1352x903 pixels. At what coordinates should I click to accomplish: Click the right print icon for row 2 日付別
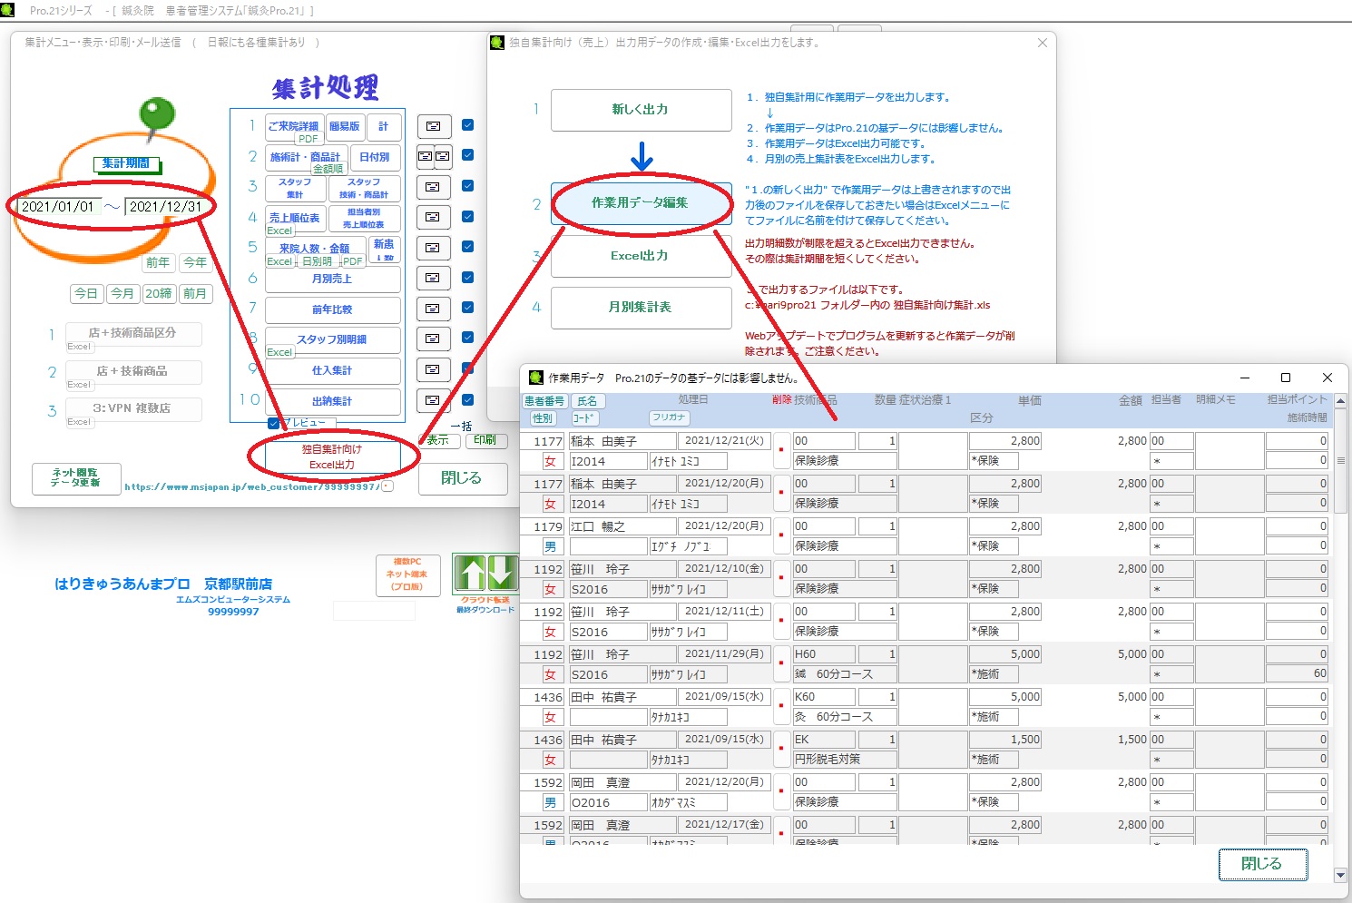(443, 156)
